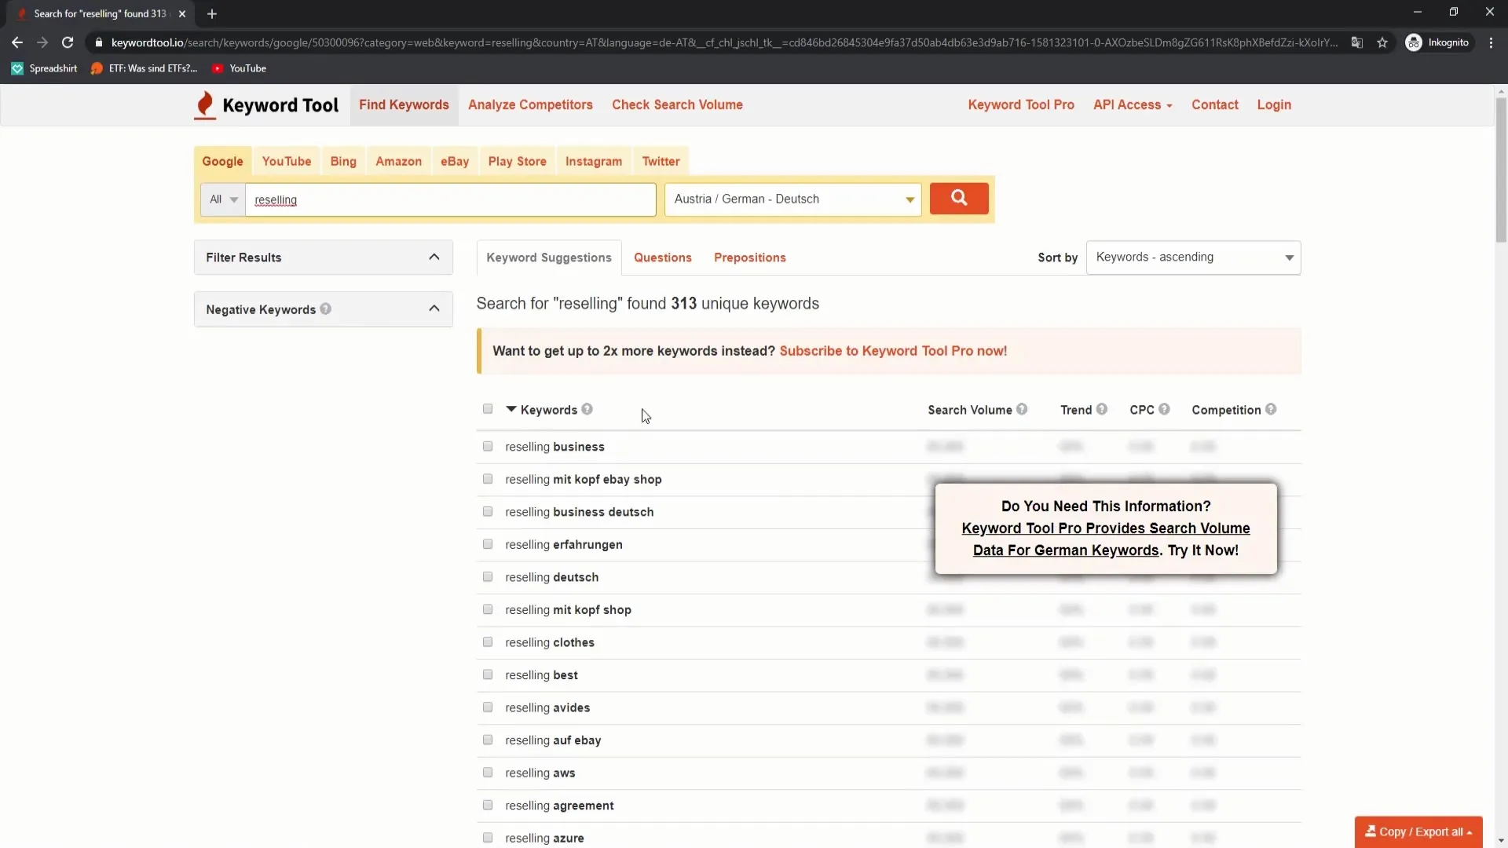Check the 'reselling business' row checkbox
The height and width of the screenshot is (848, 1508).
(x=488, y=446)
